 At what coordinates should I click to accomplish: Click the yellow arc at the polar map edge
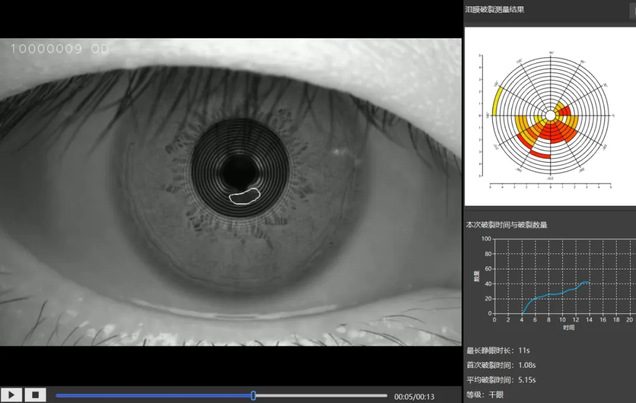point(496,101)
